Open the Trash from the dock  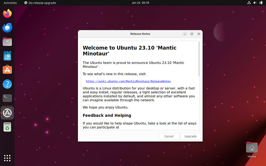pyautogui.click(x=7, y=127)
